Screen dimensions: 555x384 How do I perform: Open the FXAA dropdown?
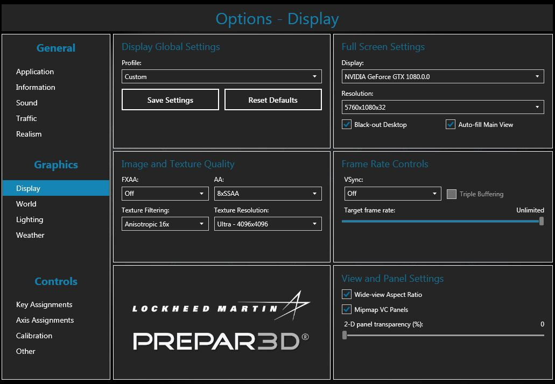click(x=165, y=194)
